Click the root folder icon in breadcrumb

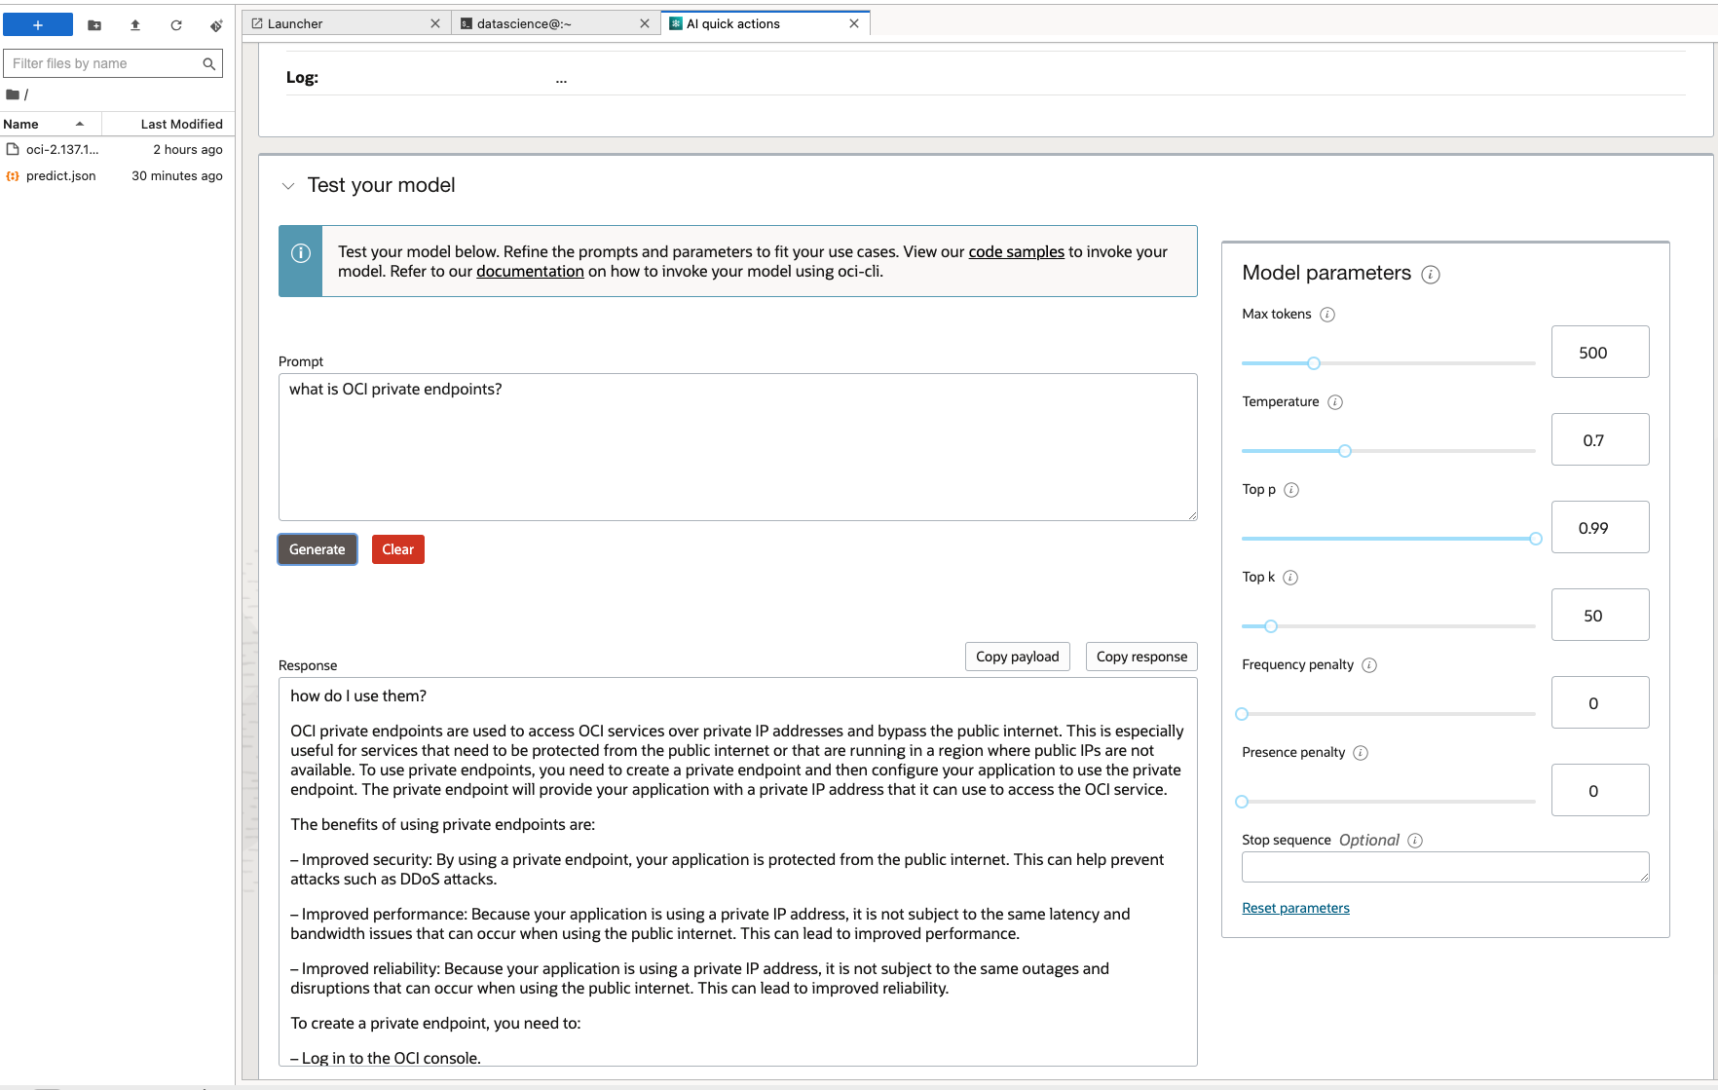pyautogui.click(x=13, y=94)
